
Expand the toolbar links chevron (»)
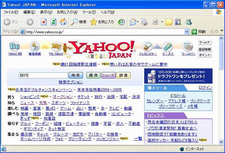point(222,30)
